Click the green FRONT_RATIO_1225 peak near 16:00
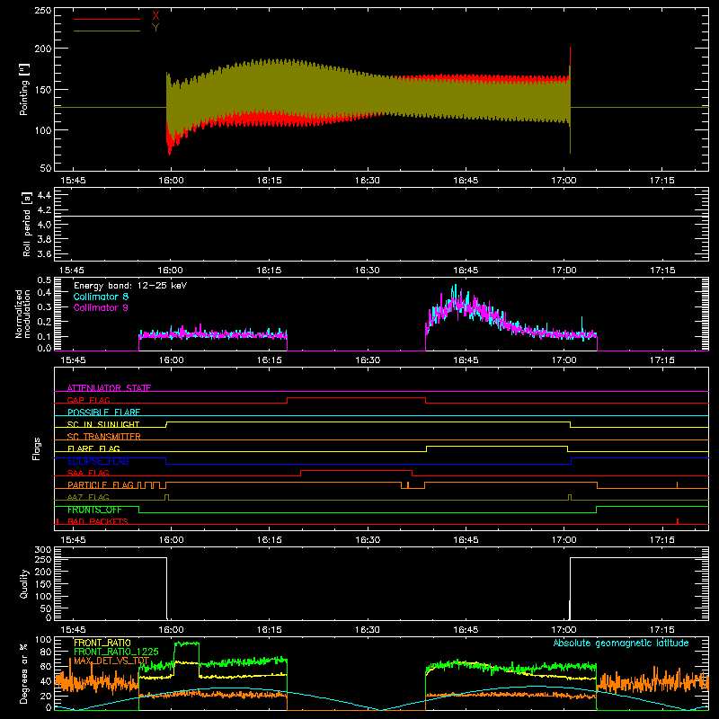The width and height of the screenshot is (719, 719). click(x=187, y=644)
